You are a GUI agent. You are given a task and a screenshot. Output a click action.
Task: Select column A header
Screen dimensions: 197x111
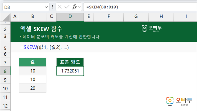click(x=15, y=16)
